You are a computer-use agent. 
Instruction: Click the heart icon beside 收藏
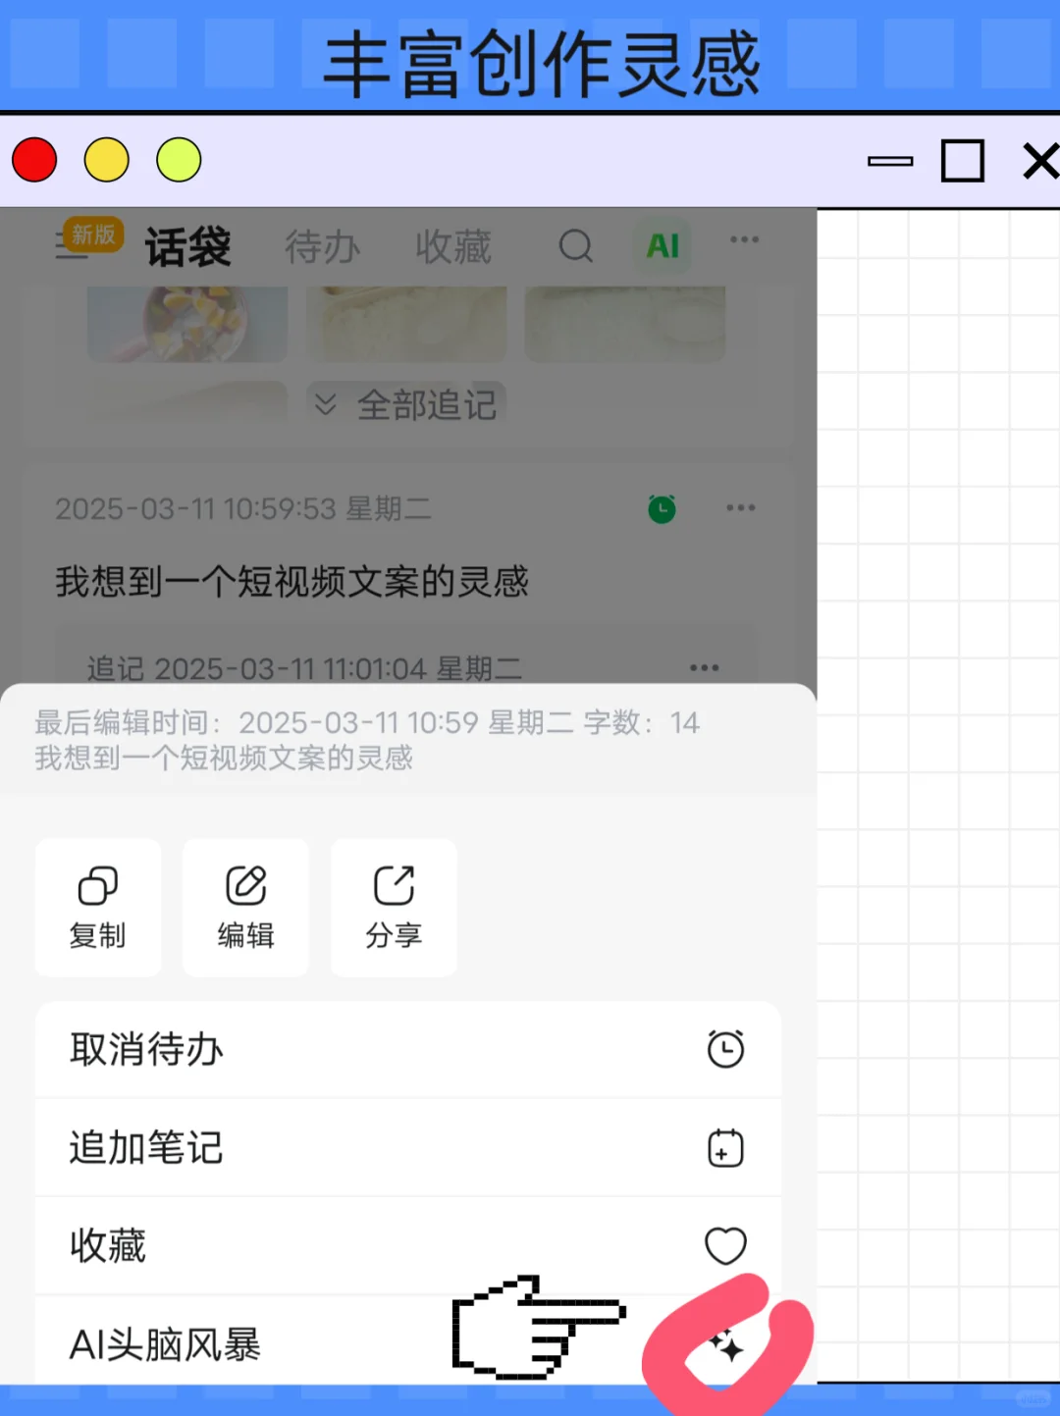725,1245
